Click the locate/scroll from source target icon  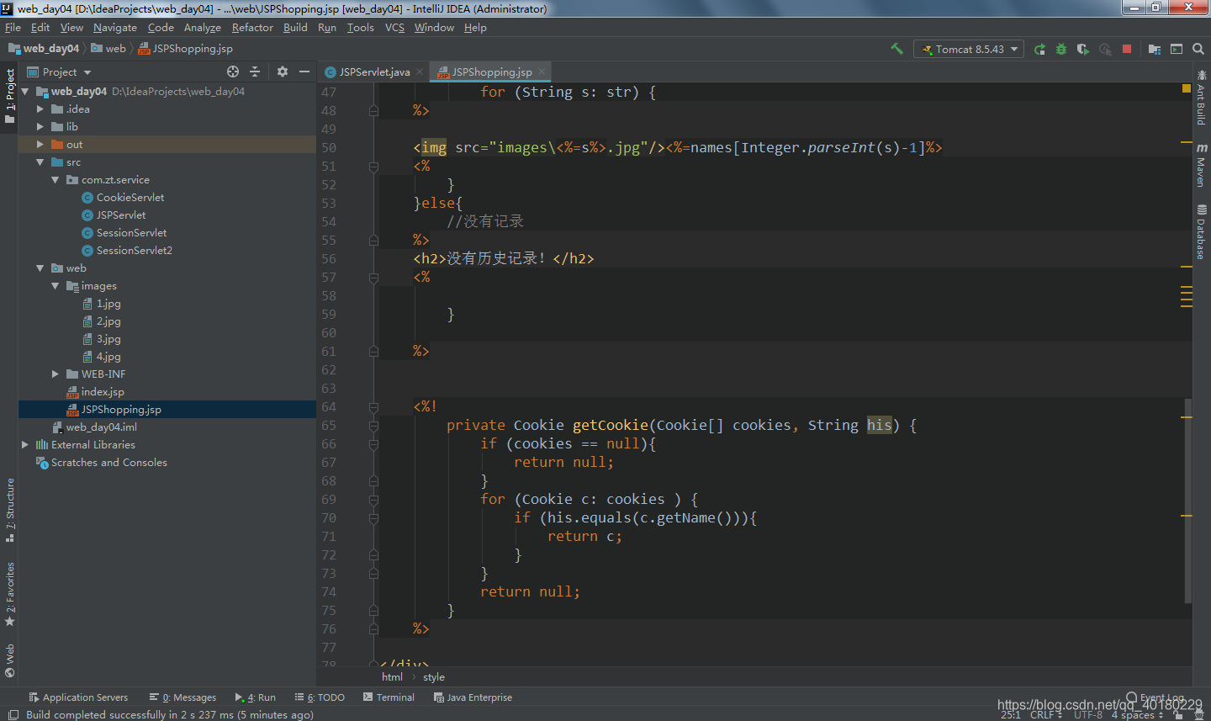233,72
